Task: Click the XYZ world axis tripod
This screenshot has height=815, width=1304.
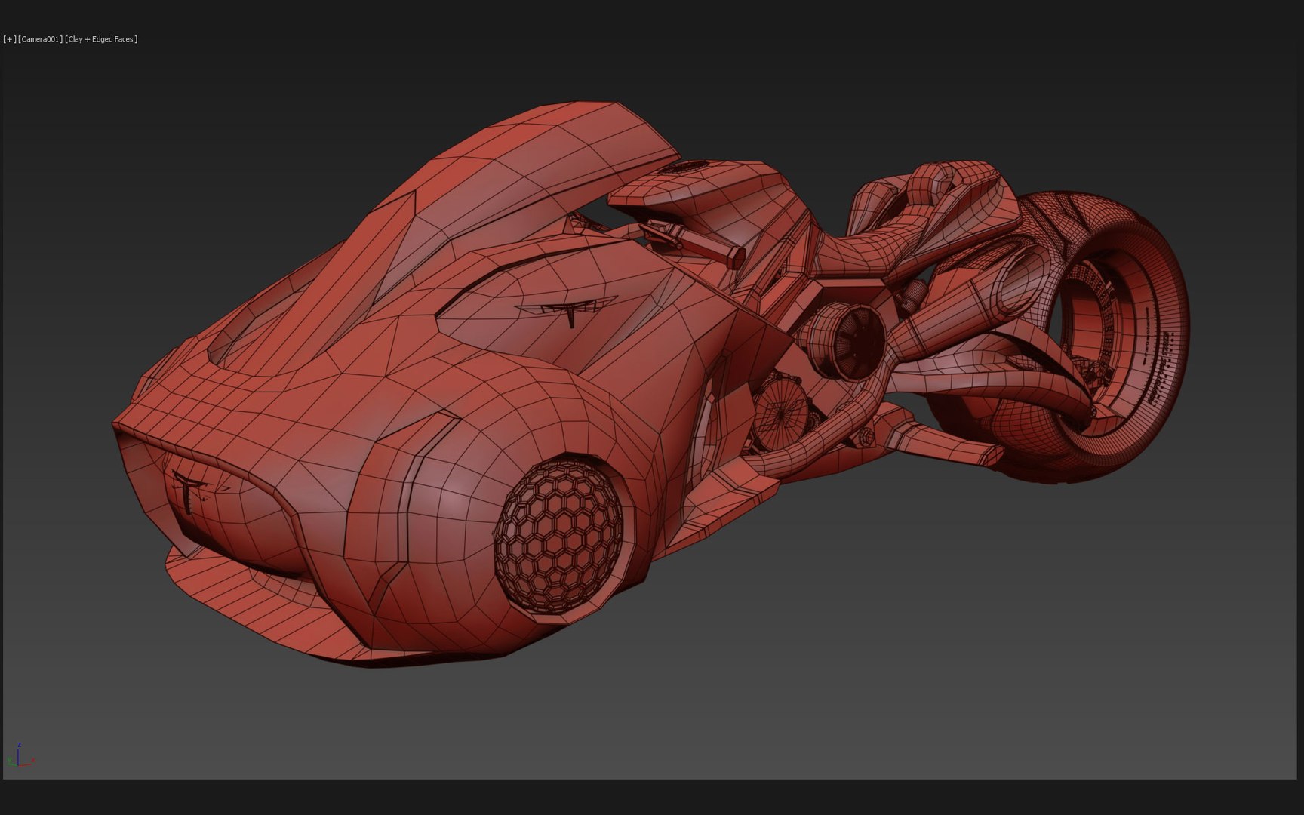Action: tap(21, 756)
